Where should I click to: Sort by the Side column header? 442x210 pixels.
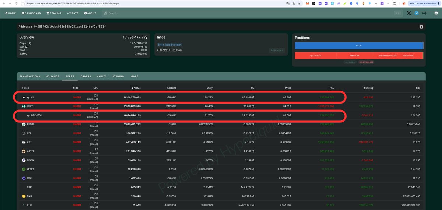pyautogui.click(x=76, y=88)
